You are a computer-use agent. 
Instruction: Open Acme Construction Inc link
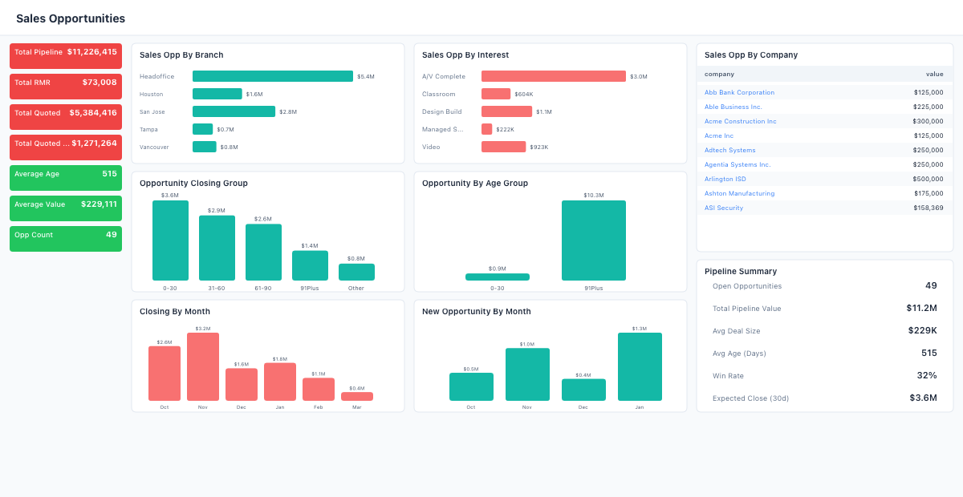point(740,121)
